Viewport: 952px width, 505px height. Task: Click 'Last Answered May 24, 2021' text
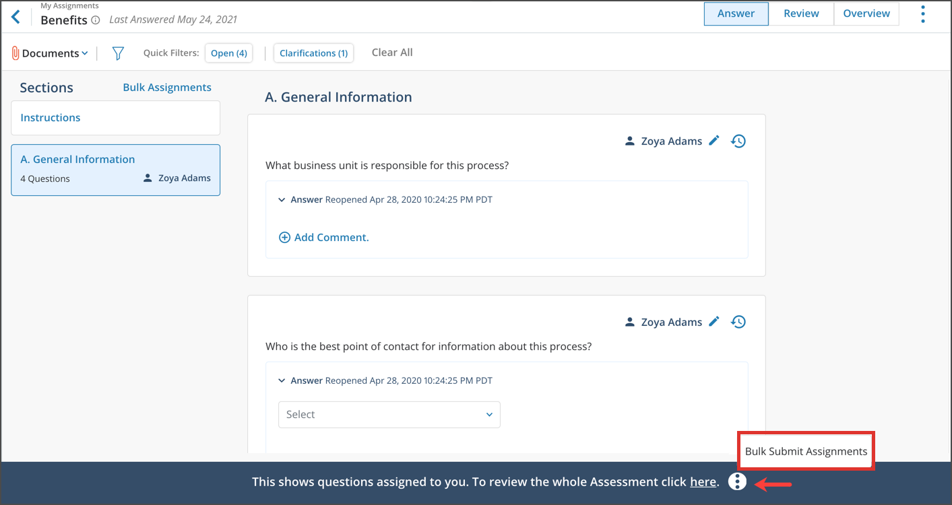pos(173,20)
